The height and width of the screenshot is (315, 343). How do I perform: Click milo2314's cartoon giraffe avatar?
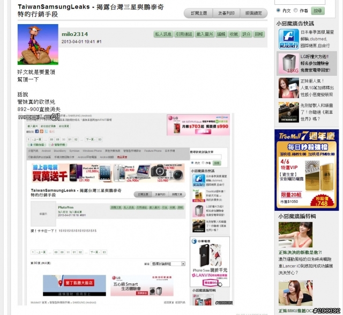tap(38, 45)
